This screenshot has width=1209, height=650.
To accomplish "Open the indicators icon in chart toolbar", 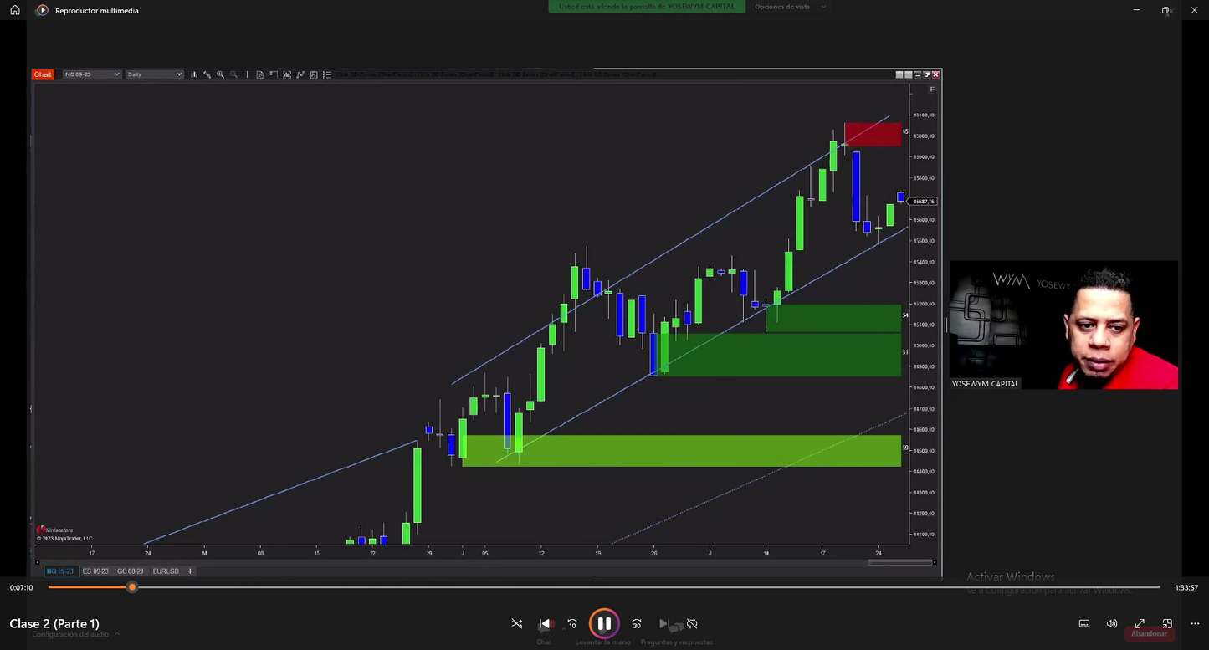I will pos(287,74).
